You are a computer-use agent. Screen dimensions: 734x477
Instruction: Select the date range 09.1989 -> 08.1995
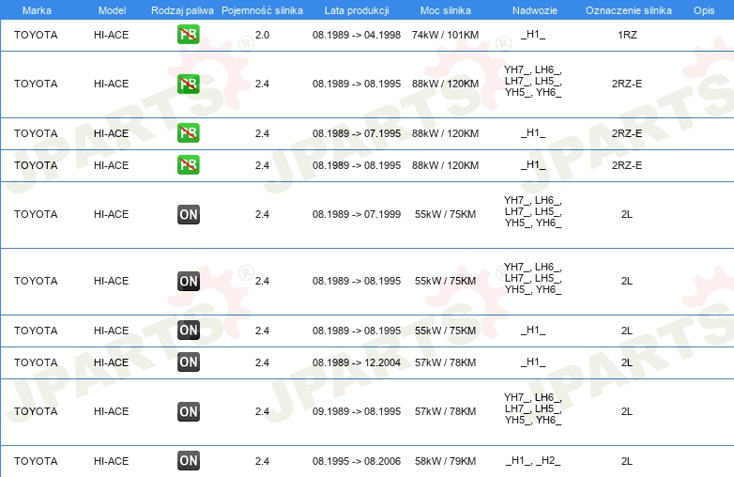tap(357, 411)
